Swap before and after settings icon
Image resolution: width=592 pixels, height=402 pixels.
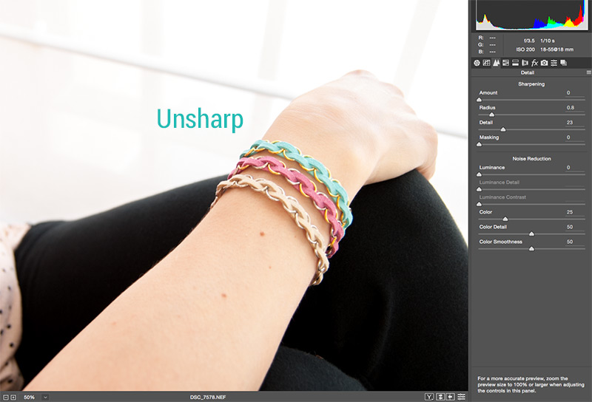440,397
